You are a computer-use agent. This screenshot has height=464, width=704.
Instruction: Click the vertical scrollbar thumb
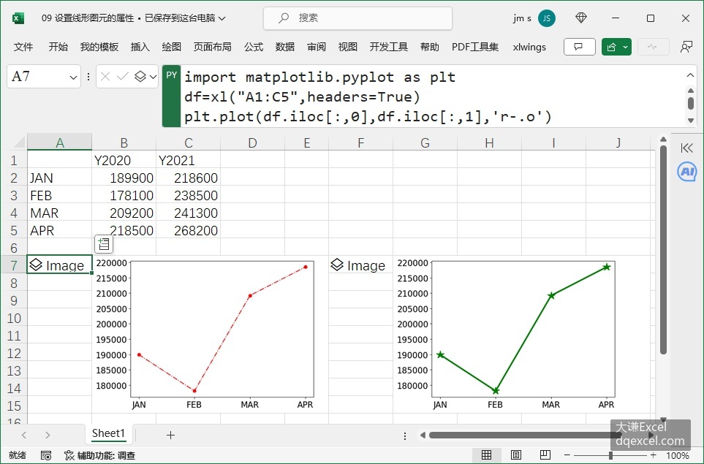[663, 249]
